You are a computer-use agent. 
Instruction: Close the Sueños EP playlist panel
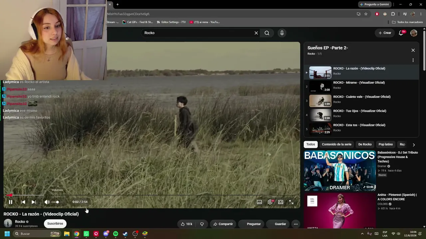(413, 50)
